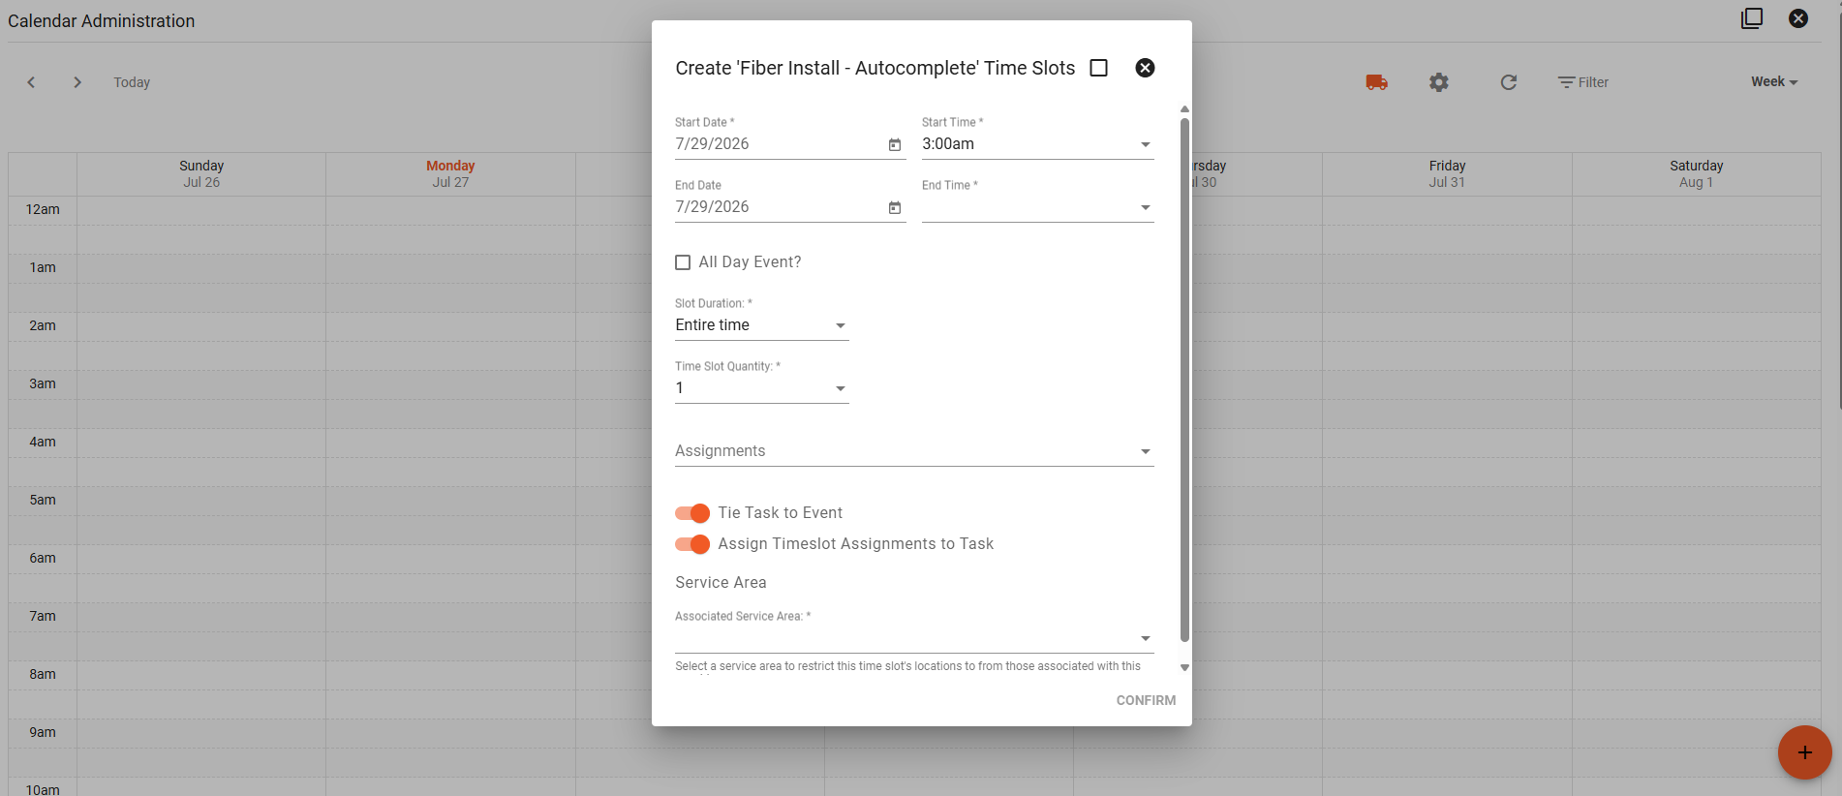
Task: Click the Start Date input field
Action: click(x=779, y=144)
